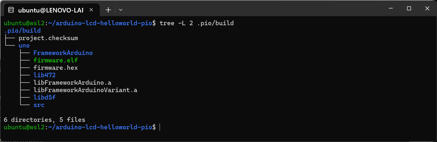Click the libd5f directory entry
Image resolution: width=437 pixels, height=142 pixels.
(44, 97)
